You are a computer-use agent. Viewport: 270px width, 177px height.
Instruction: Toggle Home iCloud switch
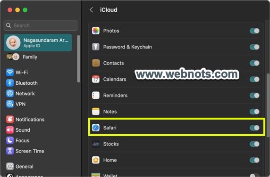tap(254, 160)
